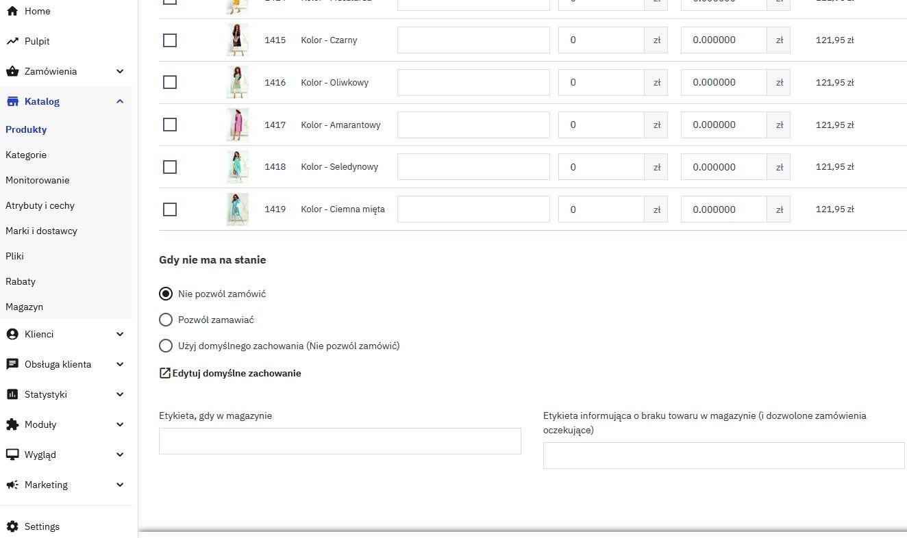Expand the Statystyki menu chevron
The image size is (907, 538).
[120, 394]
